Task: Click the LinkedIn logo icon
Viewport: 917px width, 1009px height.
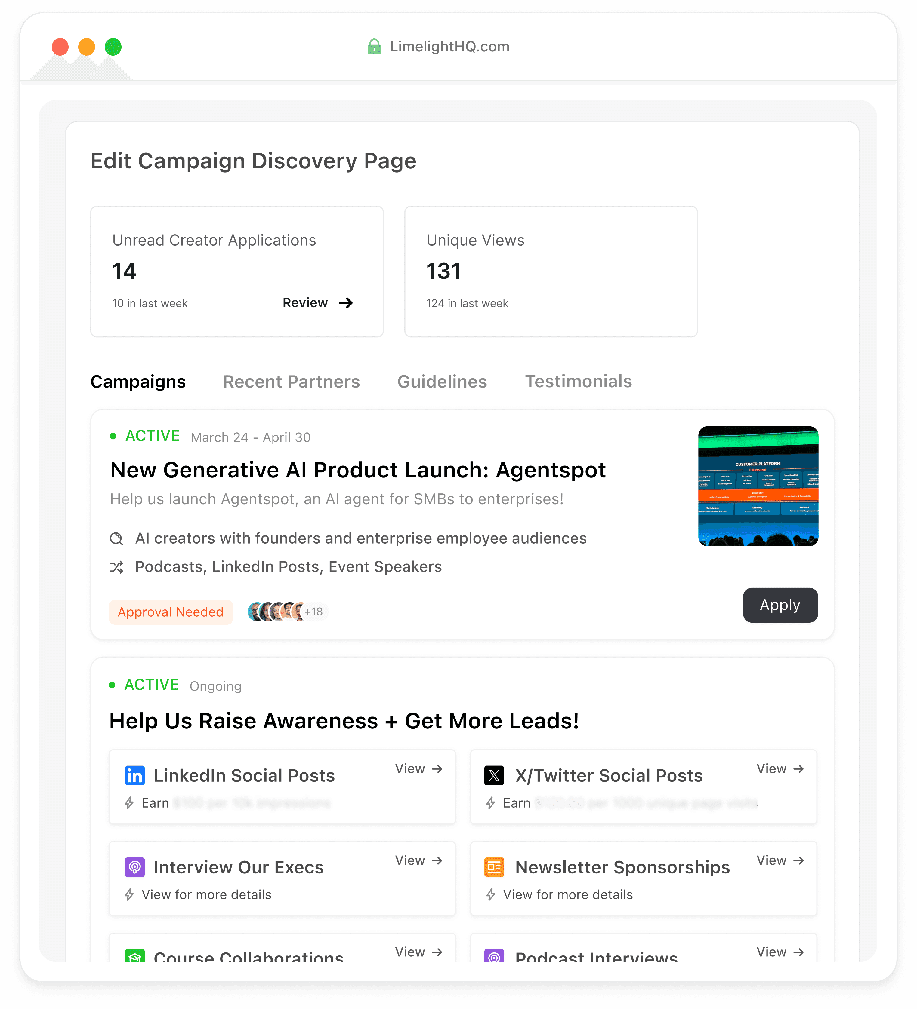Action: [135, 775]
